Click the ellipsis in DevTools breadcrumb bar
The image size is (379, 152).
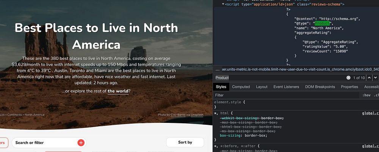point(218,70)
